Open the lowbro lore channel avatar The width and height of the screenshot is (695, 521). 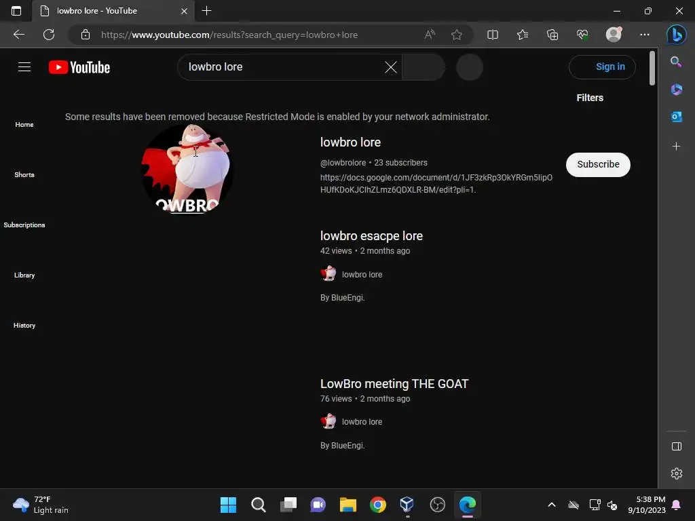(187, 169)
